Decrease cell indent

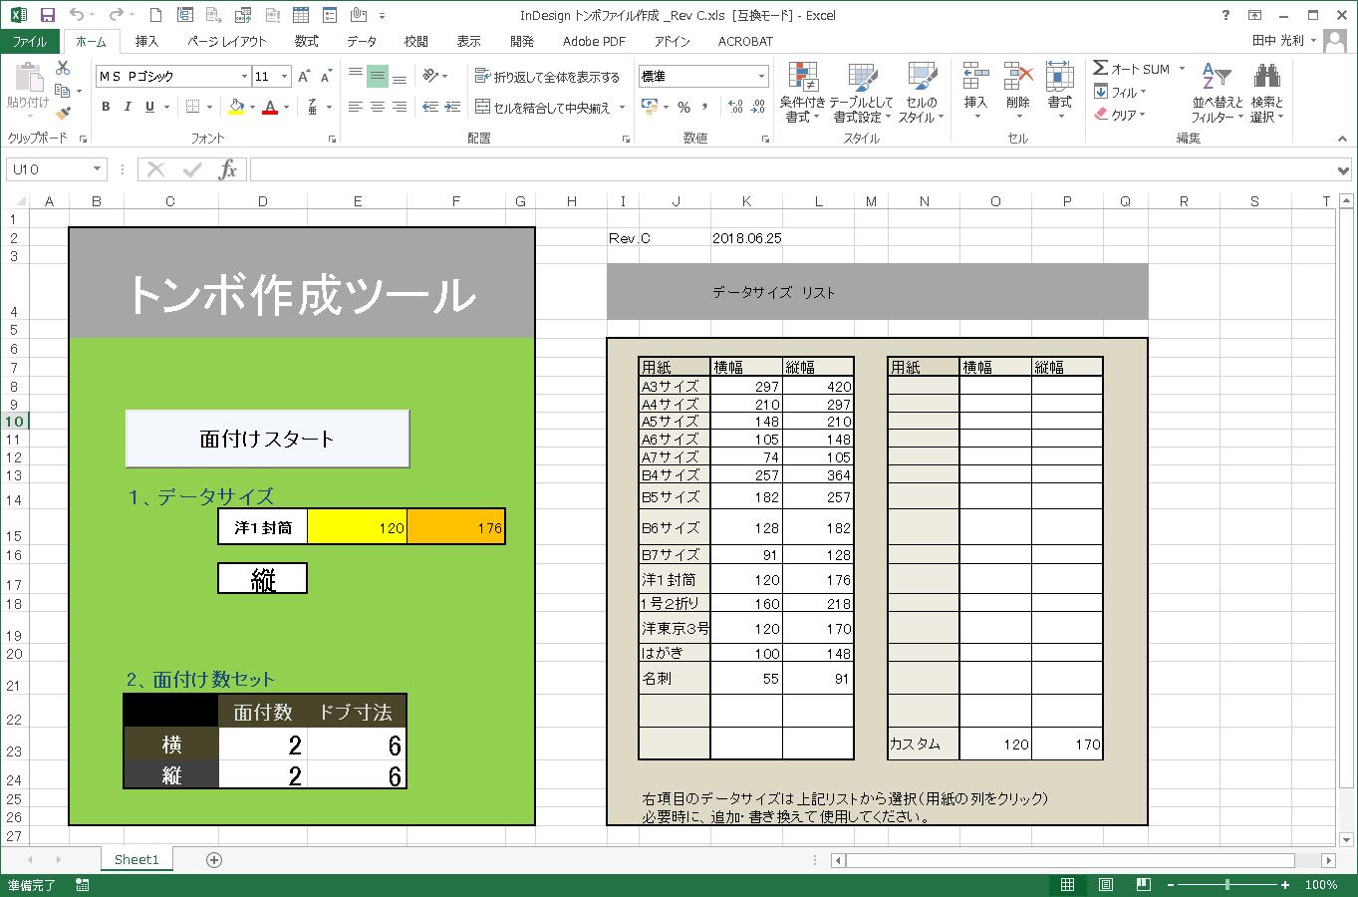click(x=430, y=107)
